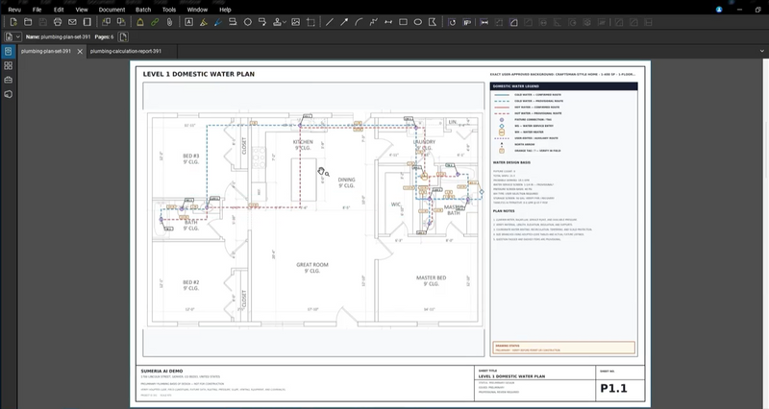769x409 pixels.
Task: Open the Tools menu
Action: [x=169, y=10]
